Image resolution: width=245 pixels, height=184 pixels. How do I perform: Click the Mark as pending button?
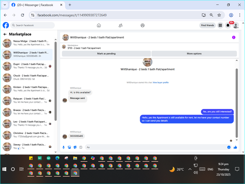[x=106, y=53]
